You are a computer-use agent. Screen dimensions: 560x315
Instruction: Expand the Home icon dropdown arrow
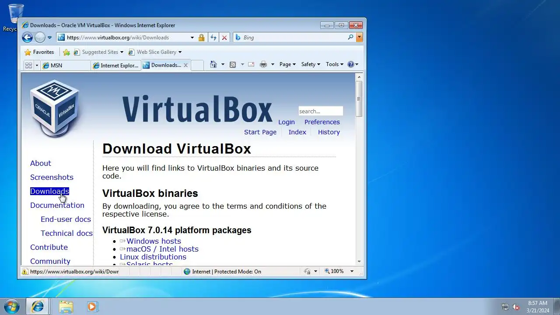[223, 65]
